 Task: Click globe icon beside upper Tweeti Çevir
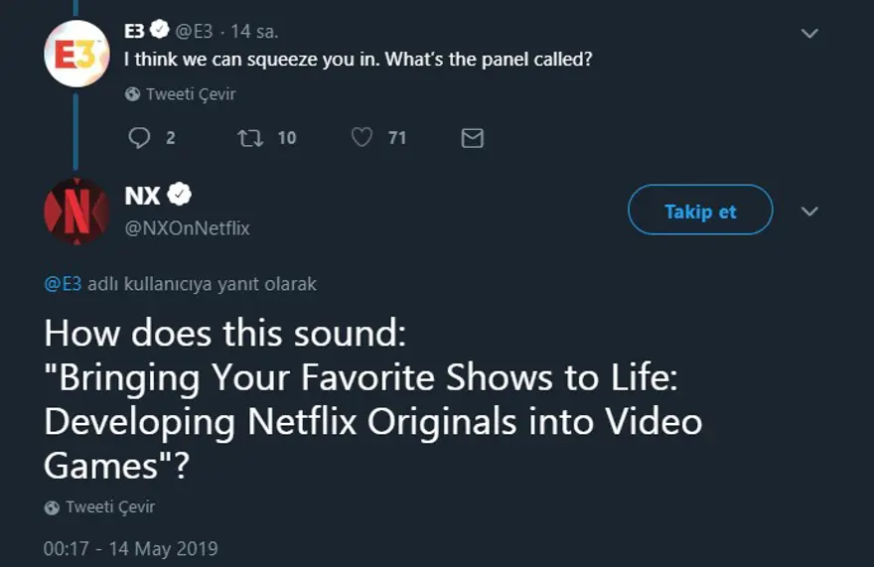tap(133, 95)
